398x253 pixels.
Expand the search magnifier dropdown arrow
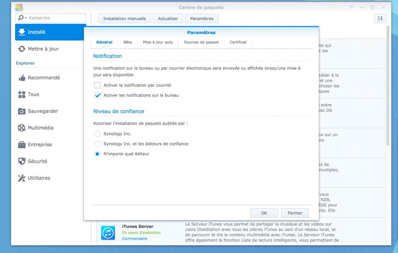pos(25,18)
